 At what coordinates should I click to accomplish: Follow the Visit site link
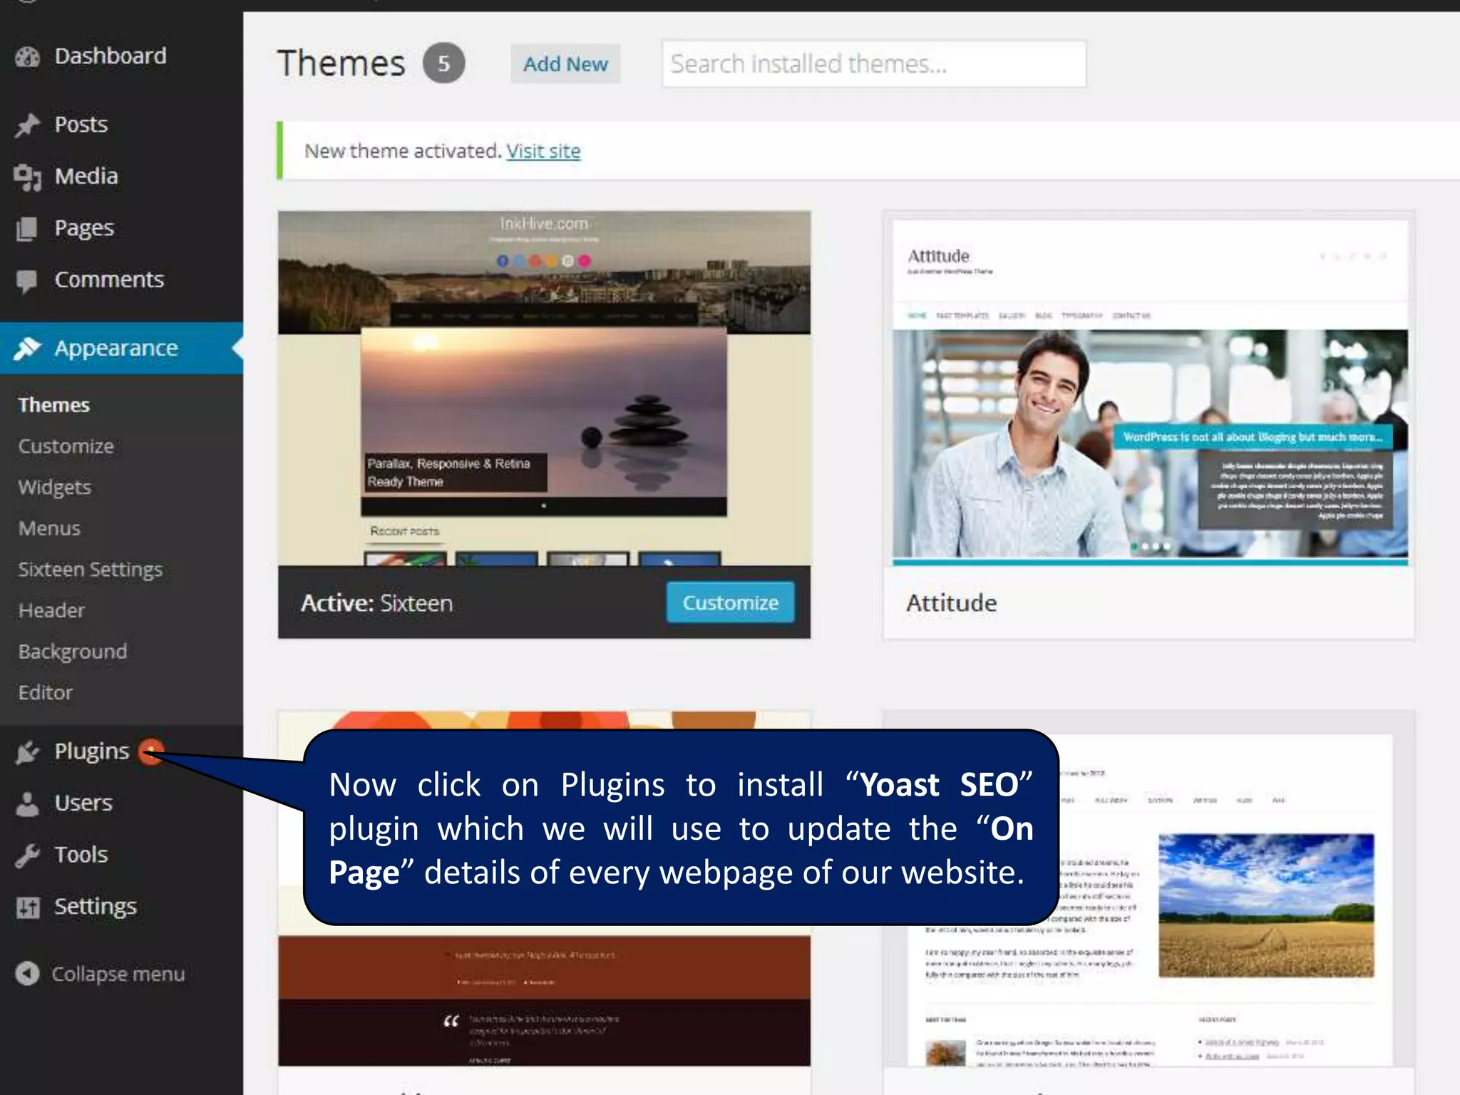click(x=543, y=151)
